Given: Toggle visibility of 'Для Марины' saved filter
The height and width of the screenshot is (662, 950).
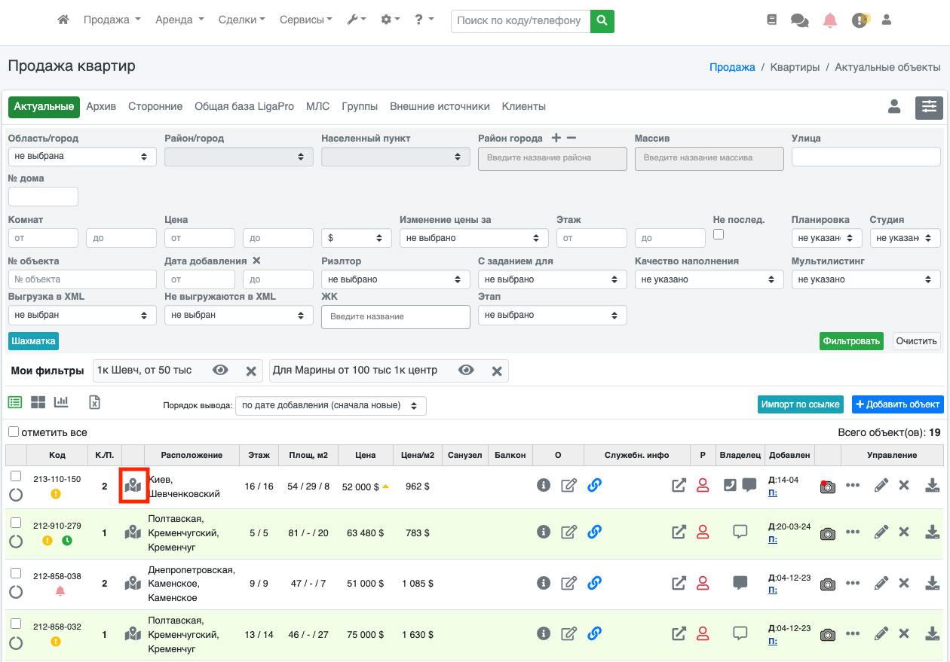Looking at the screenshot, I should coord(467,371).
